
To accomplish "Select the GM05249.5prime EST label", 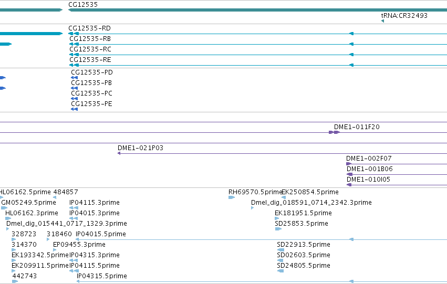I will (28, 203).
